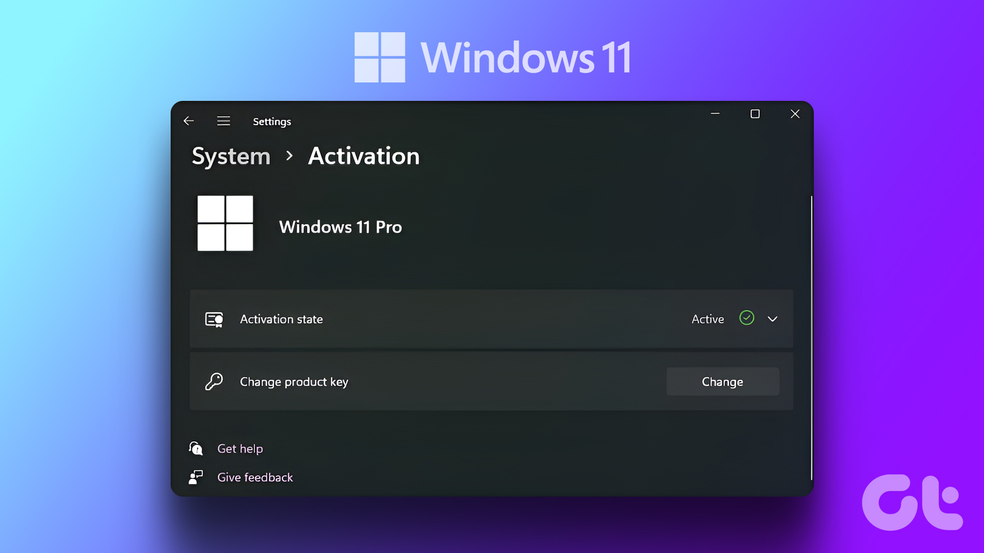
Task: Go to System breadcrumb
Action: pyautogui.click(x=231, y=156)
